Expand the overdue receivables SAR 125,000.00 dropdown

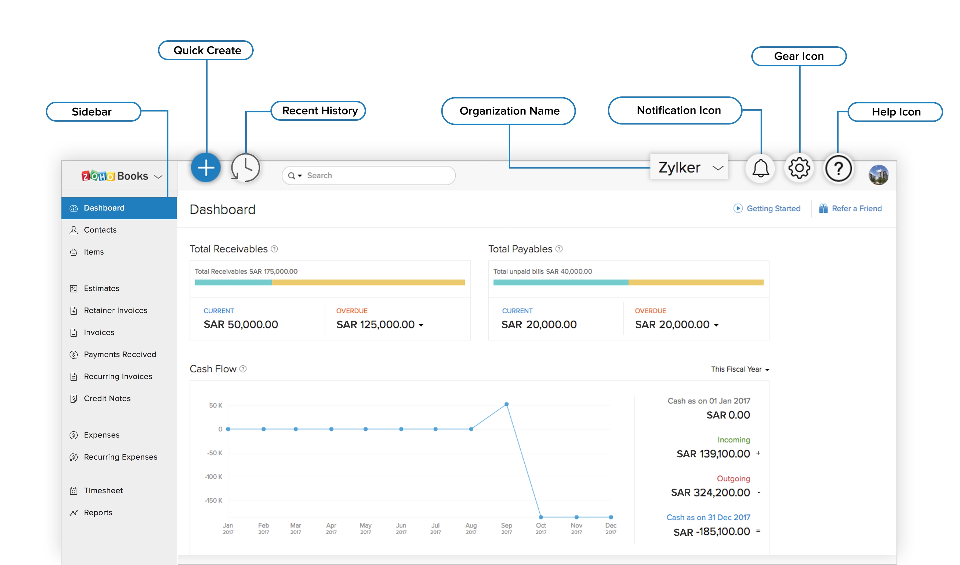(421, 325)
